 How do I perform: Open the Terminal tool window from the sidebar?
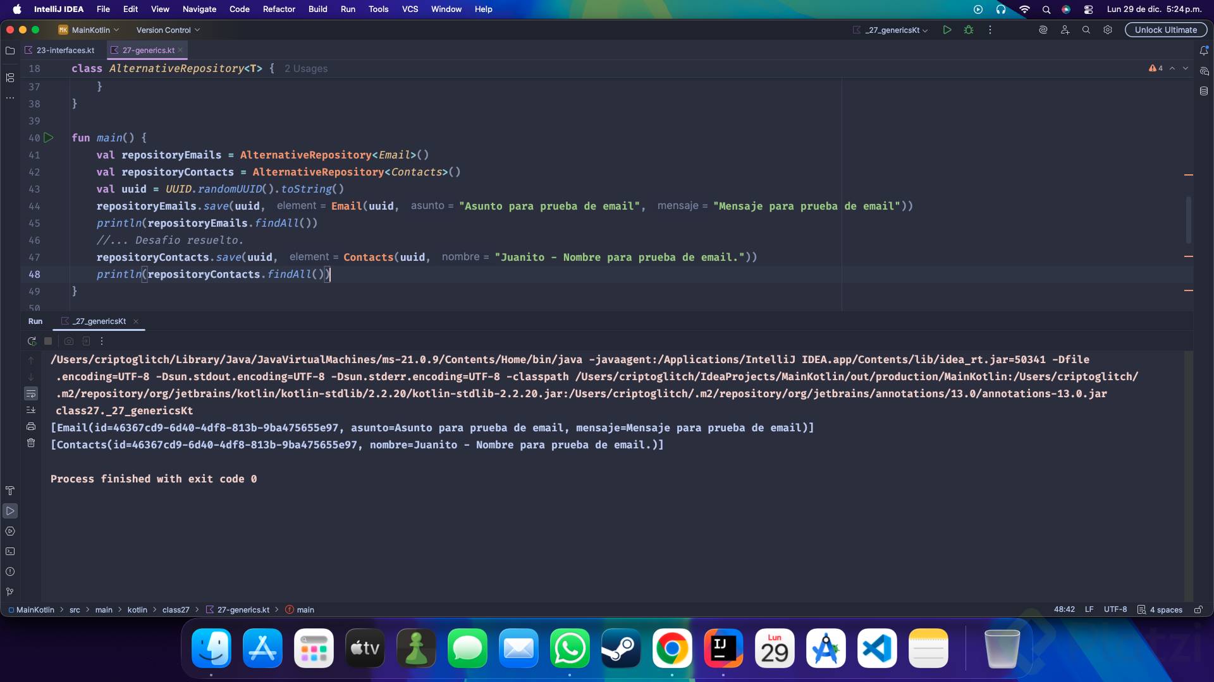(x=10, y=551)
